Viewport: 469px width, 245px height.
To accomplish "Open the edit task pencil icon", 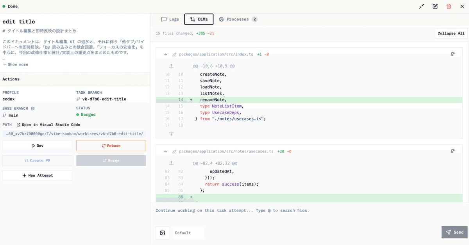I will pos(435,6).
